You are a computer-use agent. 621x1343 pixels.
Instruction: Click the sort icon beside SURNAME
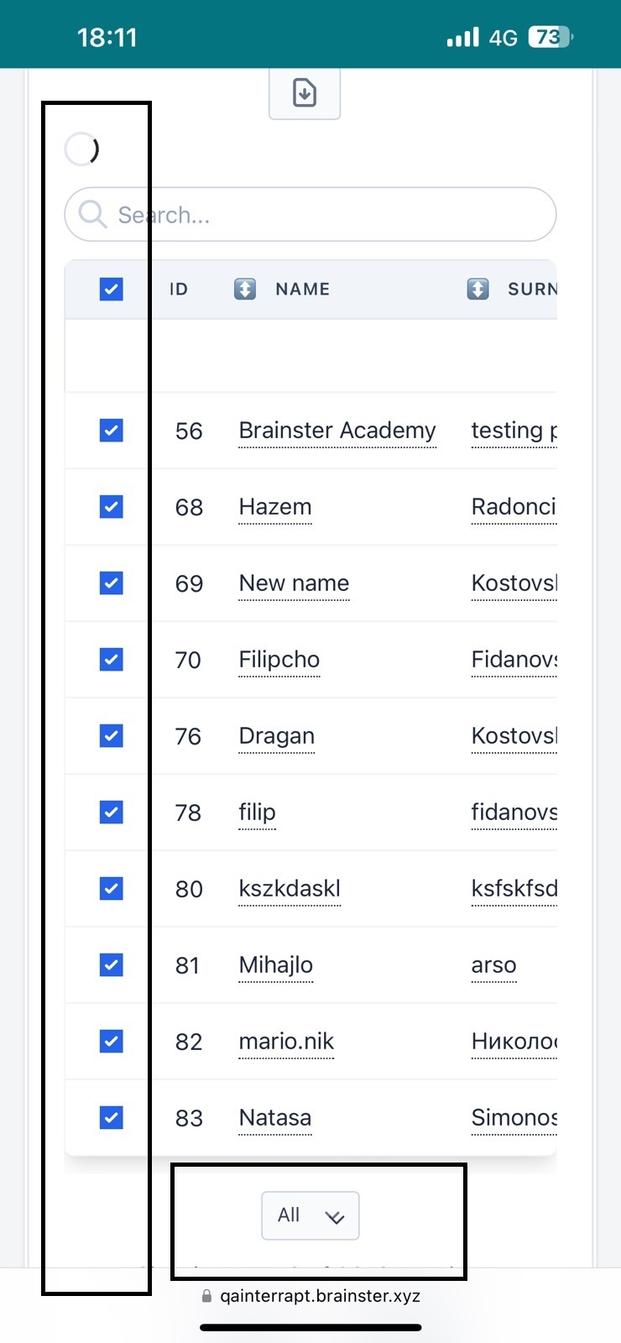[x=477, y=290]
